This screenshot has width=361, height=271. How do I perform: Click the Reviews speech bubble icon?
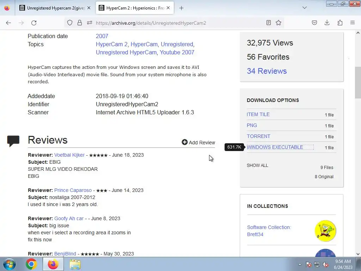[x=13, y=141]
